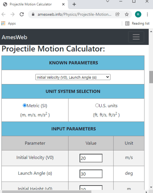This screenshot has height=193, width=153.
Task: Open a new browser tab
Action: (x=74, y=4)
